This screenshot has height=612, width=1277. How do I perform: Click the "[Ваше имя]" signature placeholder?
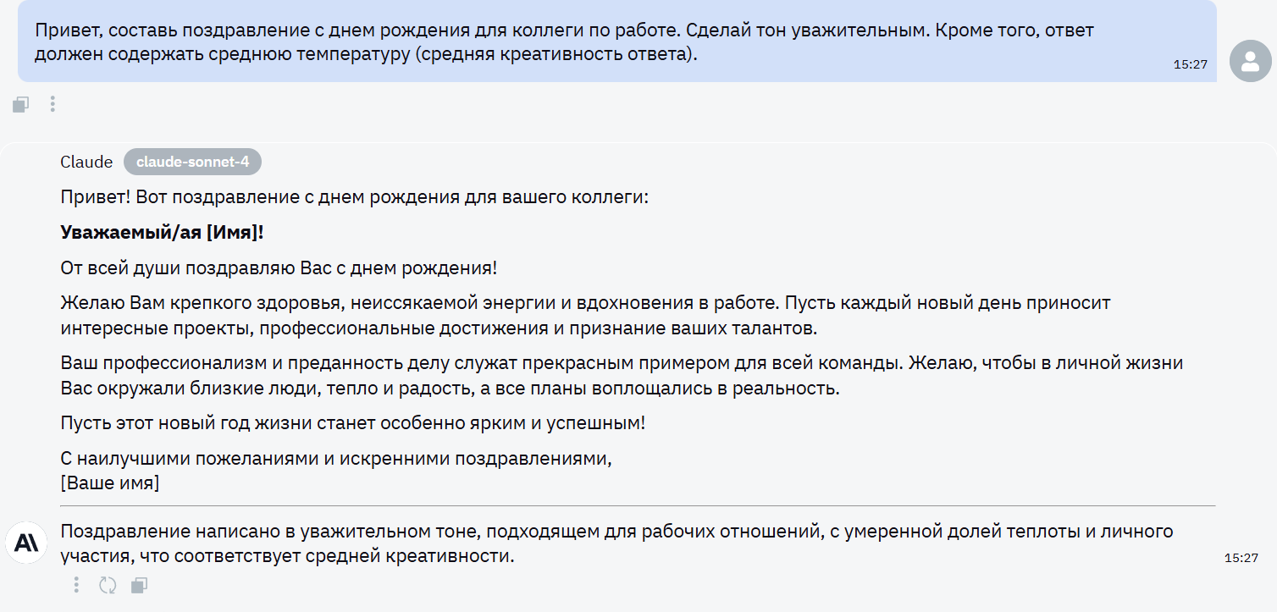pyautogui.click(x=110, y=483)
